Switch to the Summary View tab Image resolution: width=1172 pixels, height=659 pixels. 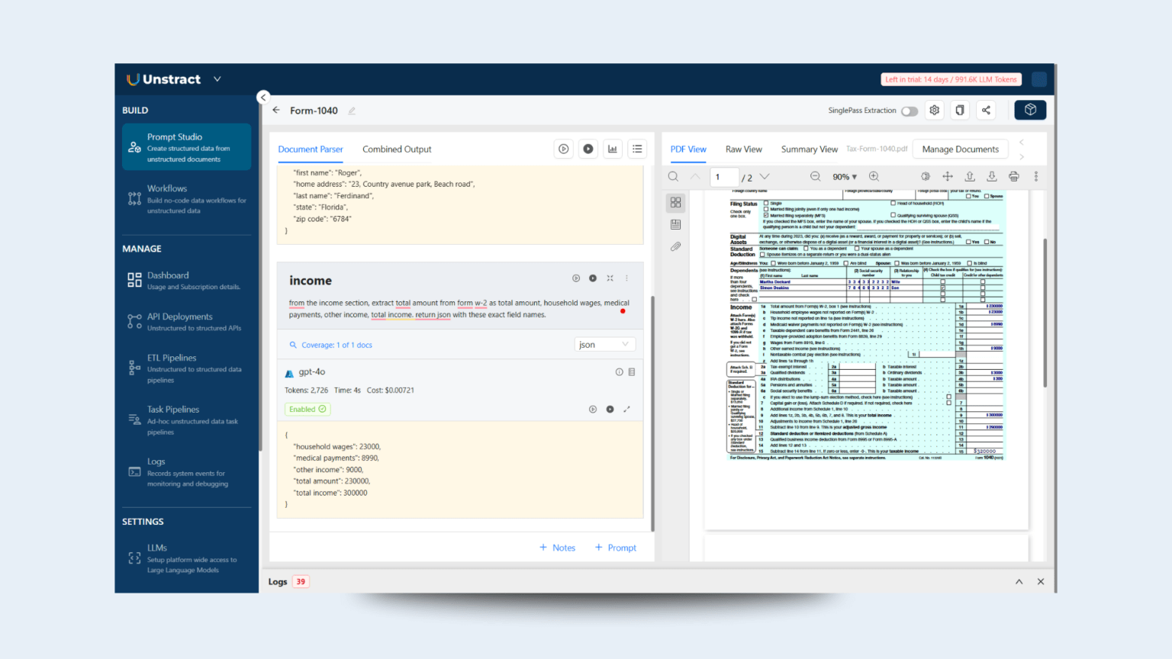[x=809, y=149]
